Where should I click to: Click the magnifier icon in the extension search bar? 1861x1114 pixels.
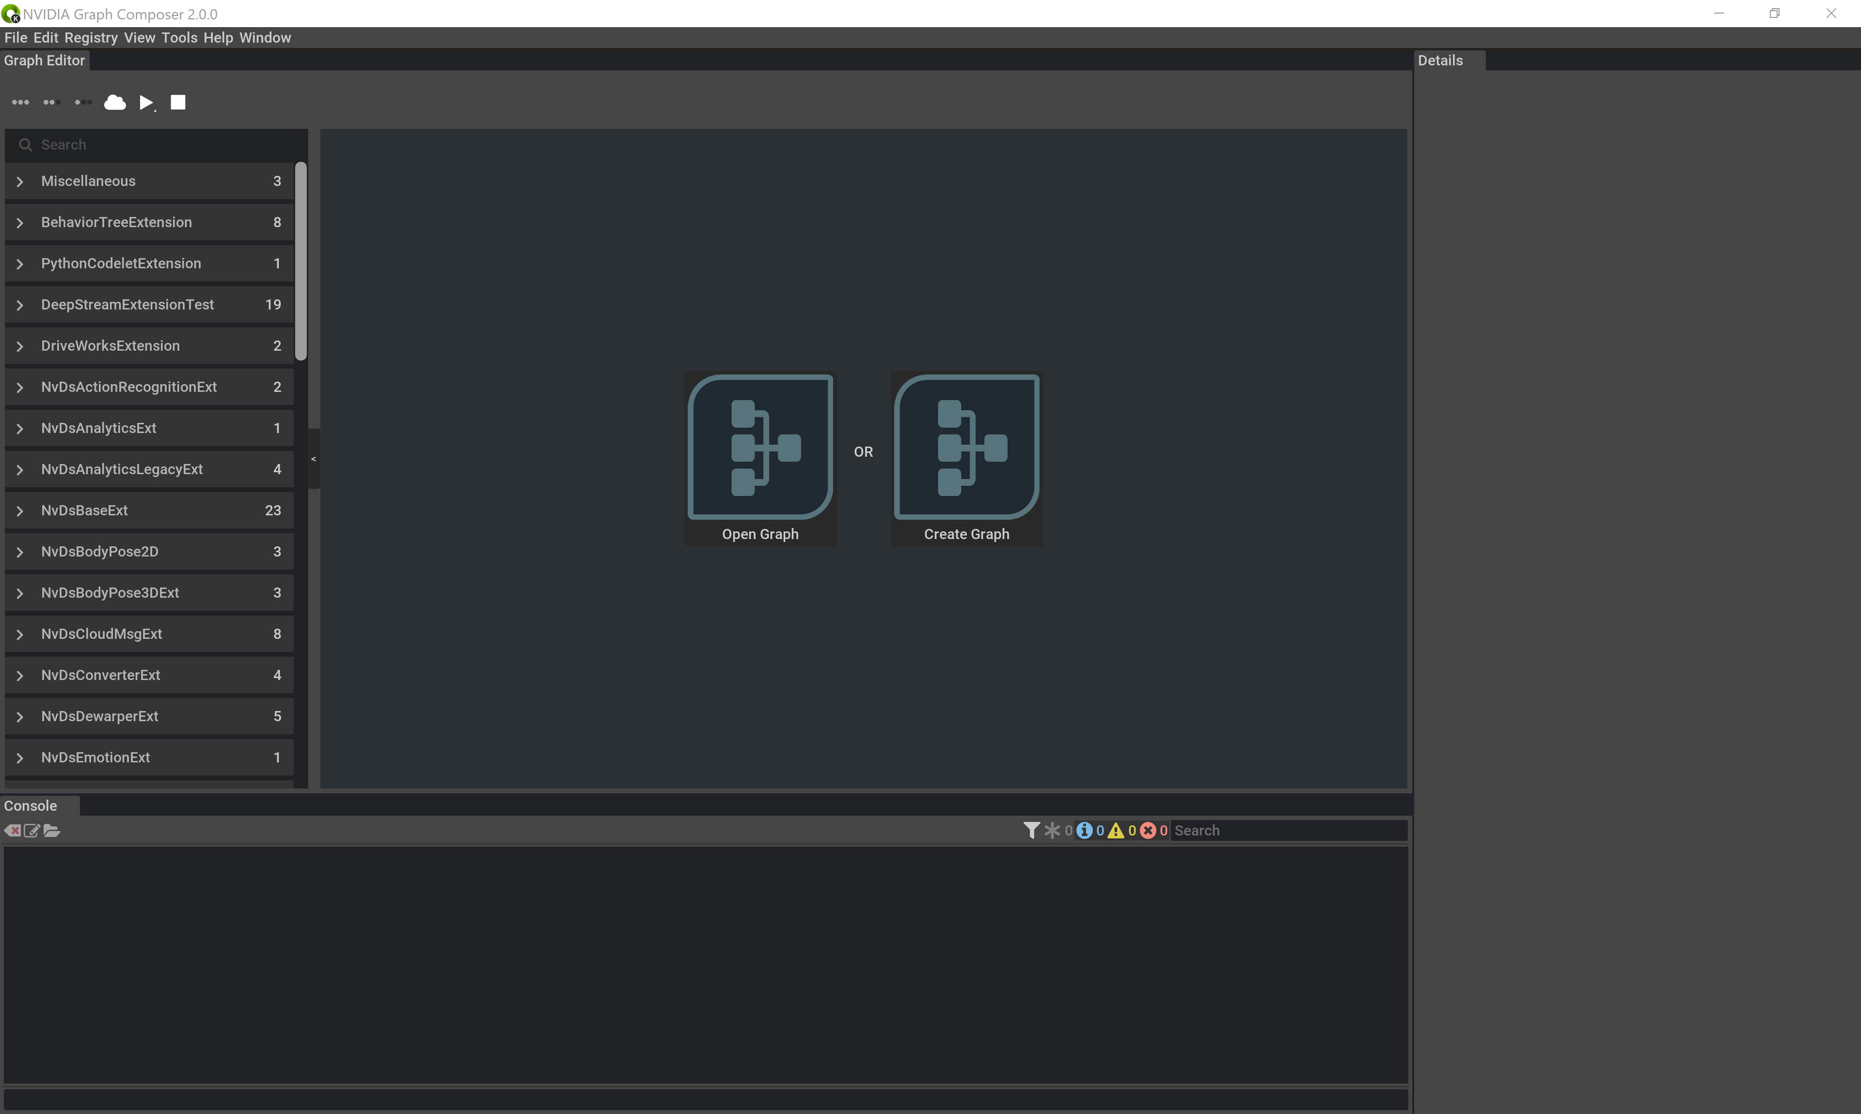[x=25, y=144]
